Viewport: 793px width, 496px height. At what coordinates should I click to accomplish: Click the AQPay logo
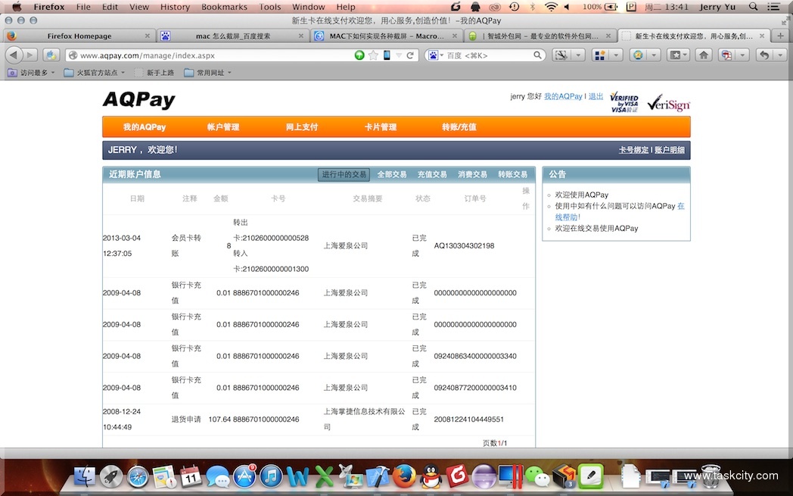click(x=139, y=100)
